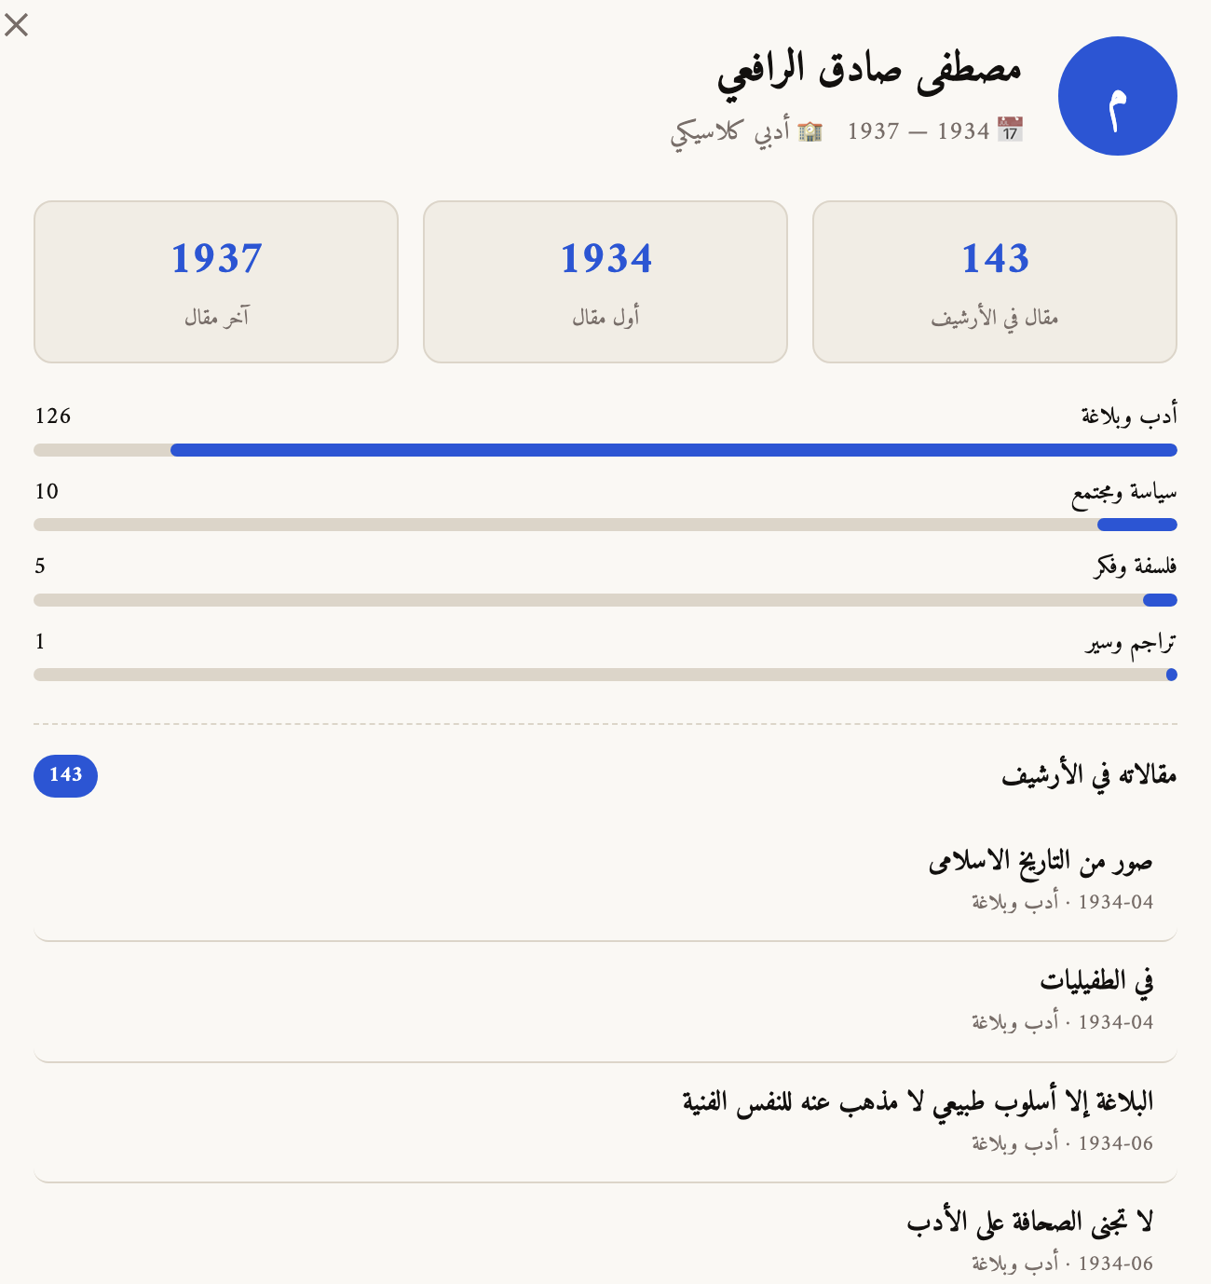The image size is (1211, 1284).
Task: Click the blue author avatar circle
Action: point(1117,96)
